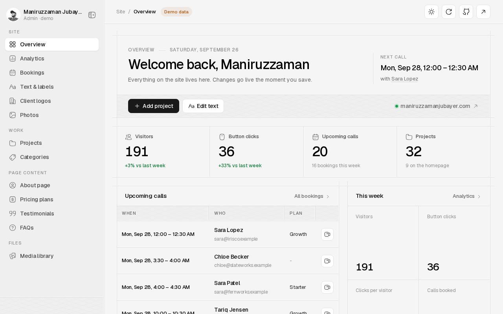Click the Starter plan cell
The width and height of the screenshot is (503, 314).
click(298, 287)
